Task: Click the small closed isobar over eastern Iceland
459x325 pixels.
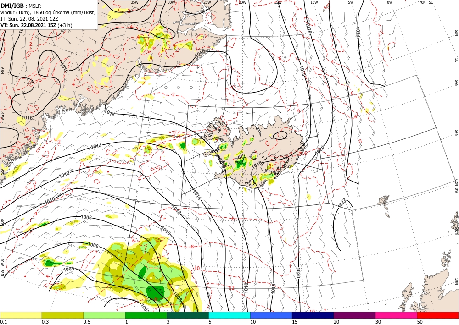Action: point(280,135)
